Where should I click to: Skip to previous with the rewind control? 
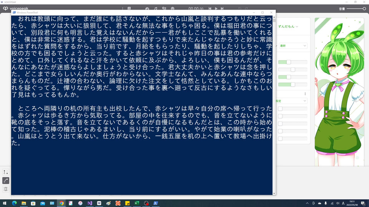210,8
